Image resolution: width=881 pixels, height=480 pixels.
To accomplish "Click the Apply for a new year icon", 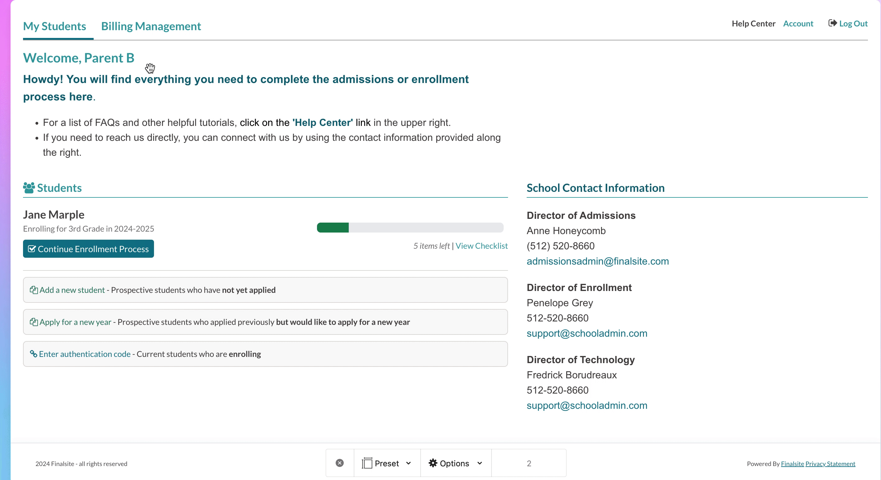I will tap(34, 322).
